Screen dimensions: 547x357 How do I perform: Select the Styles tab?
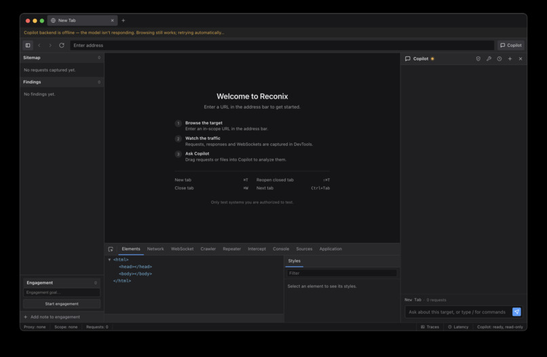pos(294,261)
